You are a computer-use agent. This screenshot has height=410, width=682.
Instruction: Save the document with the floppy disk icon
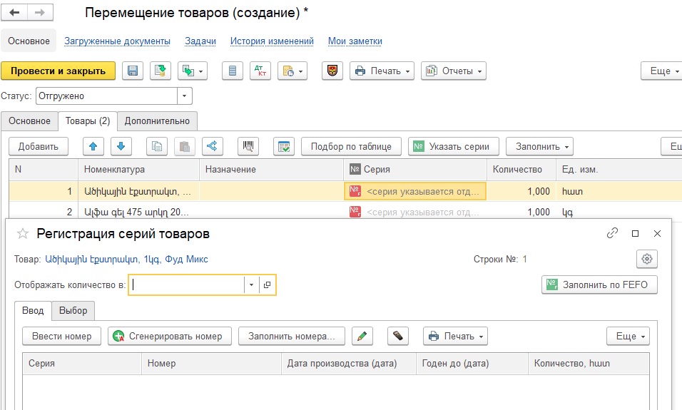(x=133, y=71)
